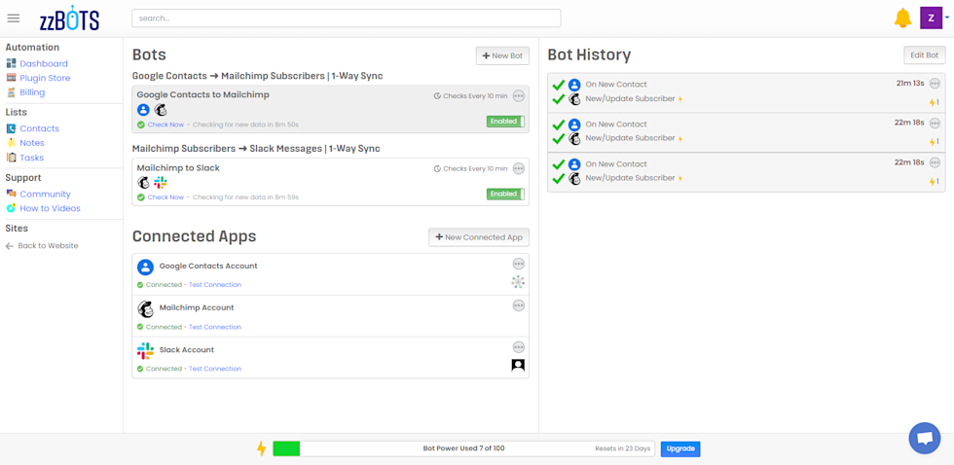
Task: Click the Mailchimp Account logo icon
Action: [x=145, y=308]
